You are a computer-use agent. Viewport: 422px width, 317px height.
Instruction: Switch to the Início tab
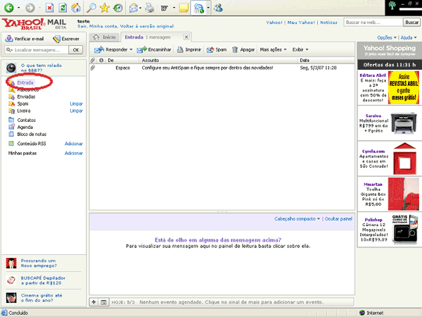(x=109, y=37)
